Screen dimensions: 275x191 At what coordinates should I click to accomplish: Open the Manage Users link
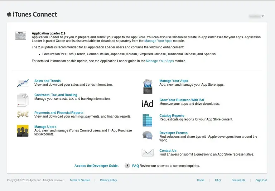(x=45, y=126)
